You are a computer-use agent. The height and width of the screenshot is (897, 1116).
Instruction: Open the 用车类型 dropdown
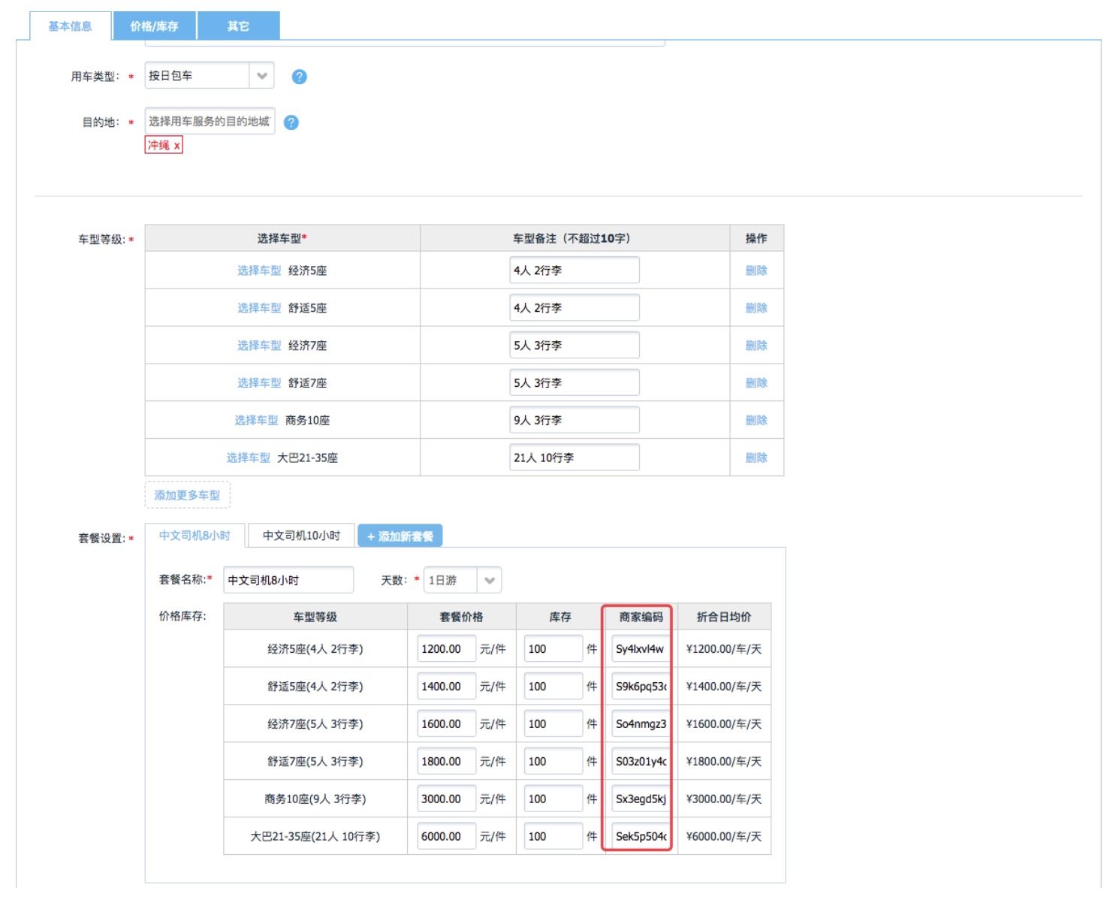(x=261, y=76)
